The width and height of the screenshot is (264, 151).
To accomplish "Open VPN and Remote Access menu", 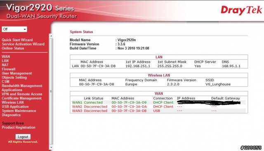I will (22, 94).
